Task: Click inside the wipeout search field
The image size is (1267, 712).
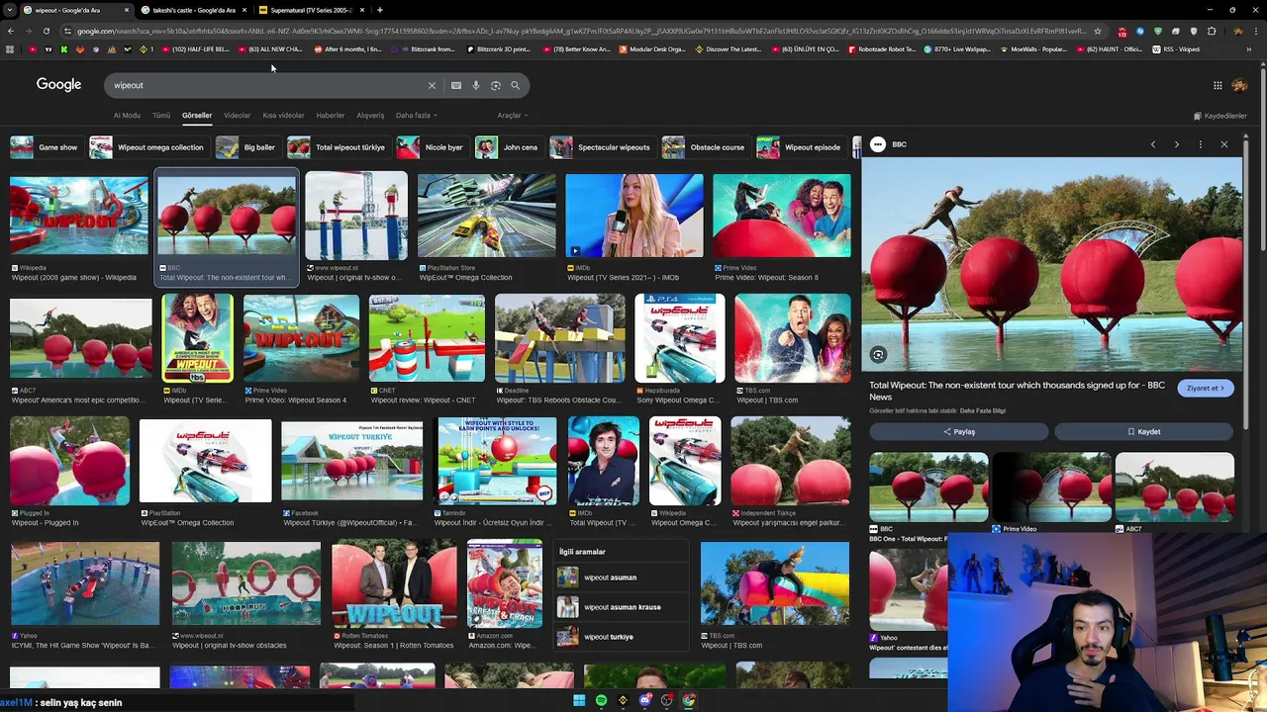Action: (267, 85)
